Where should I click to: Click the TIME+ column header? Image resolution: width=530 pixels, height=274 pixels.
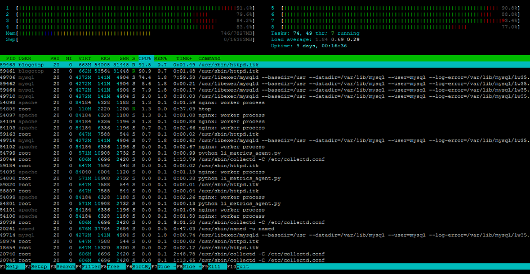184,59
